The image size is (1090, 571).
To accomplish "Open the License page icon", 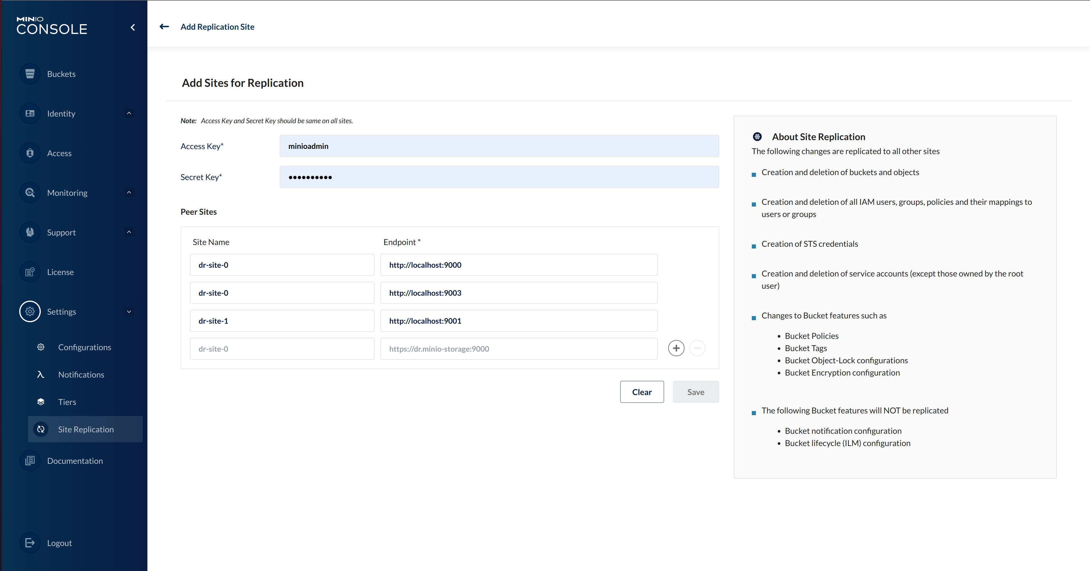I will [30, 272].
